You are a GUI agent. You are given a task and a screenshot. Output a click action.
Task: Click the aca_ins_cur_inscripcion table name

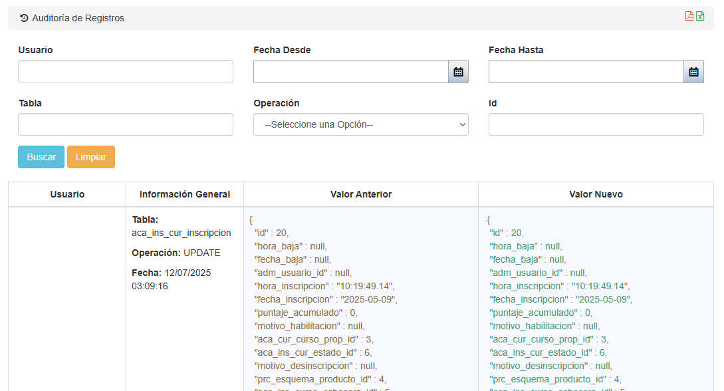[181, 233]
